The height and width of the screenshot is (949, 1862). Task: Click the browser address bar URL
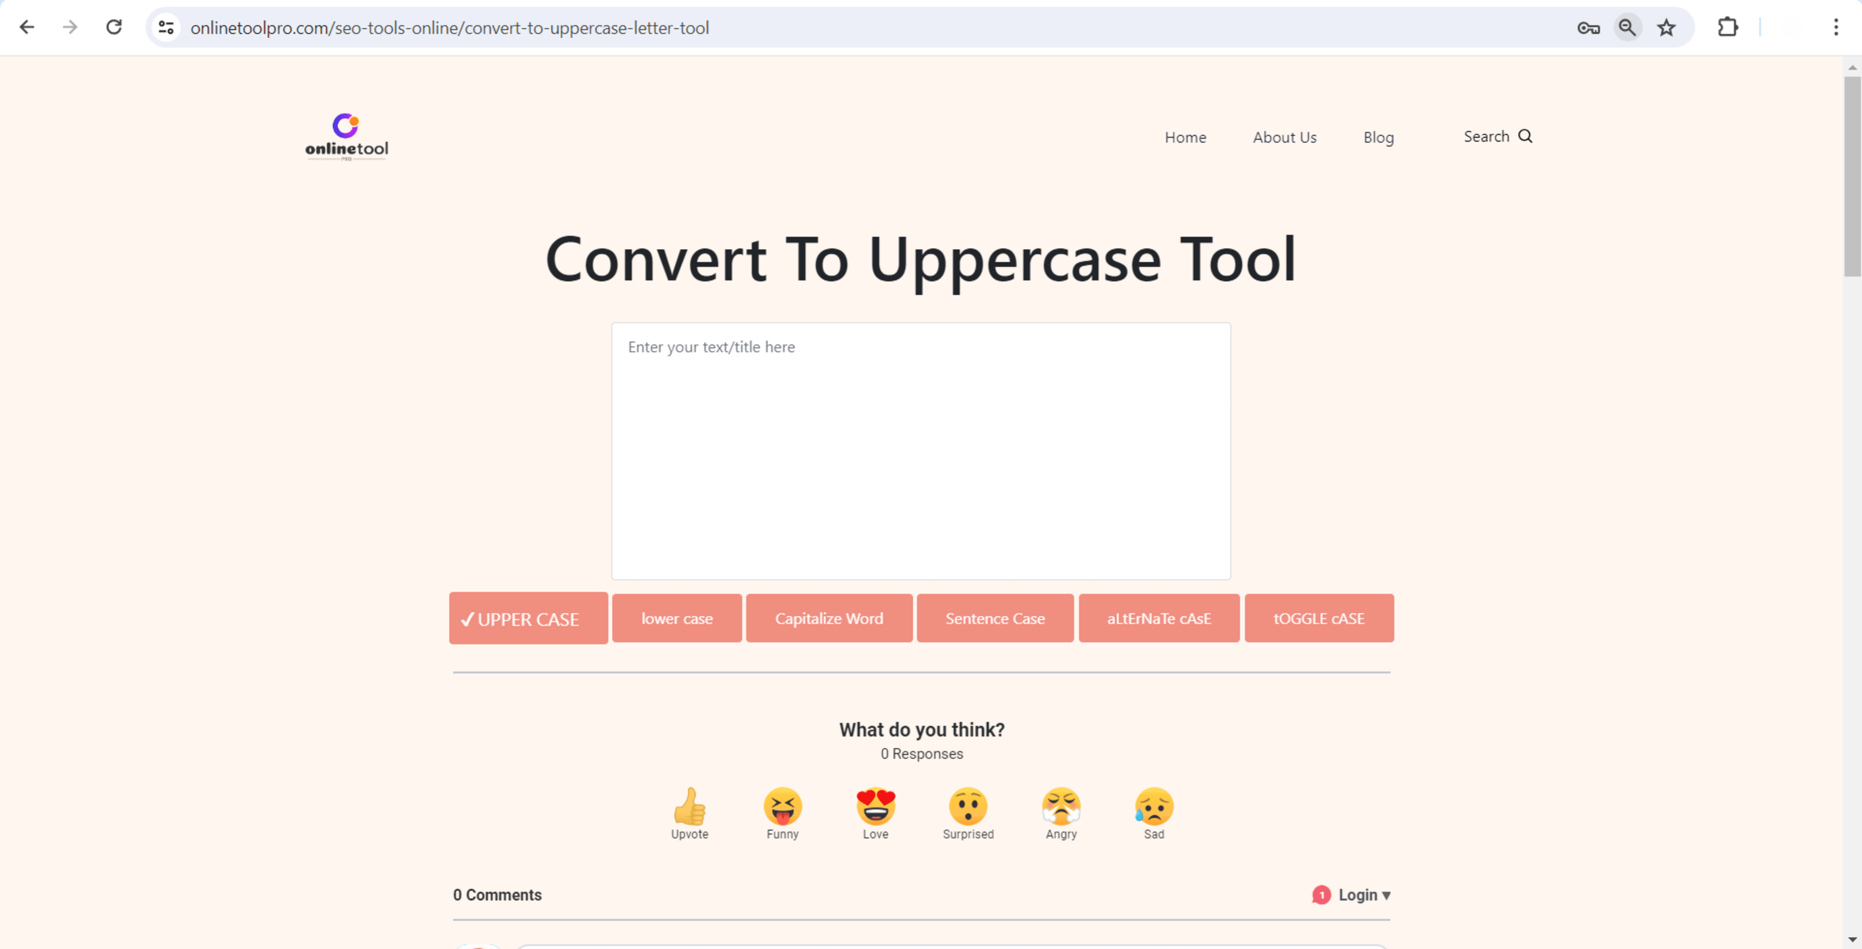tap(449, 28)
